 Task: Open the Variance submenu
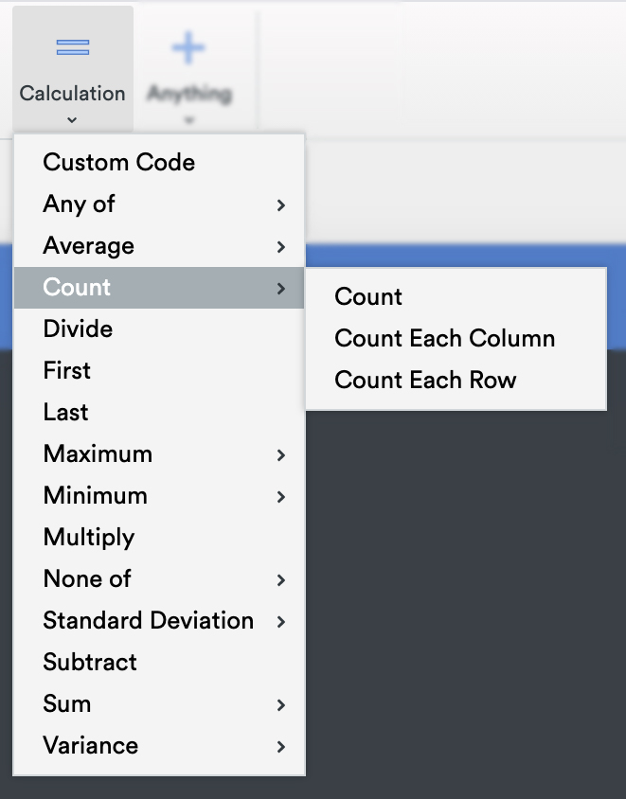[x=159, y=746]
